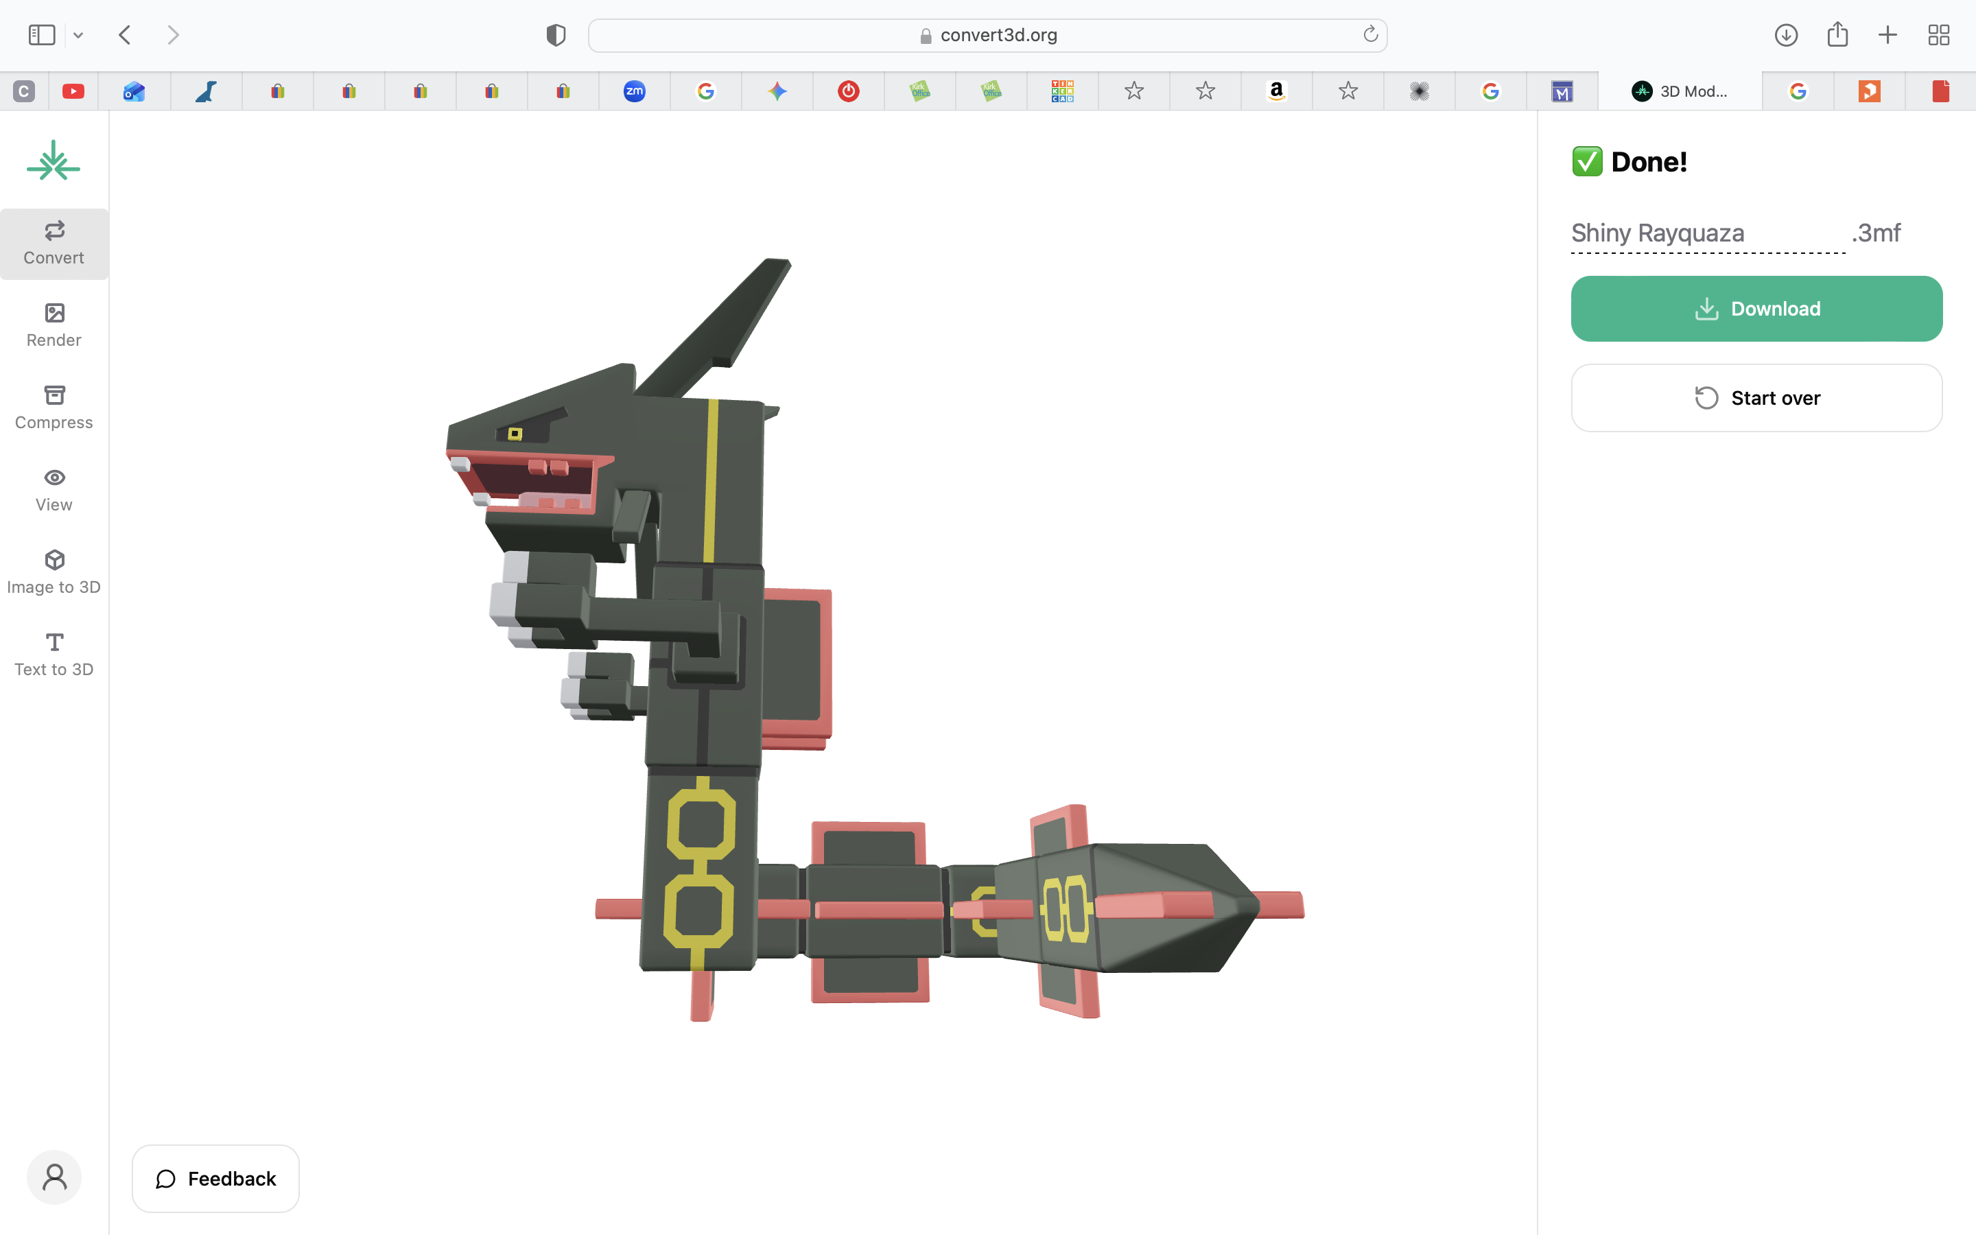The height and width of the screenshot is (1235, 1976).
Task: Open a new tab with plus icon
Action: pos(1887,35)
